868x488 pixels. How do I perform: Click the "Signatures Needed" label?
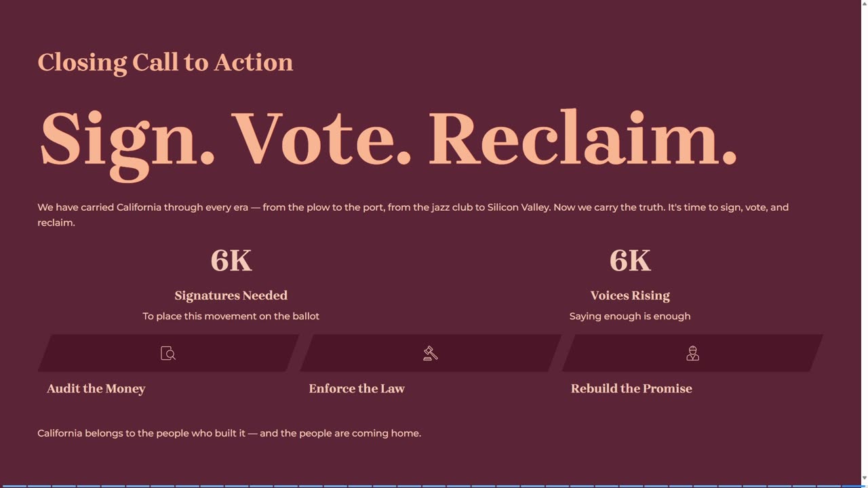pos(231,296)
